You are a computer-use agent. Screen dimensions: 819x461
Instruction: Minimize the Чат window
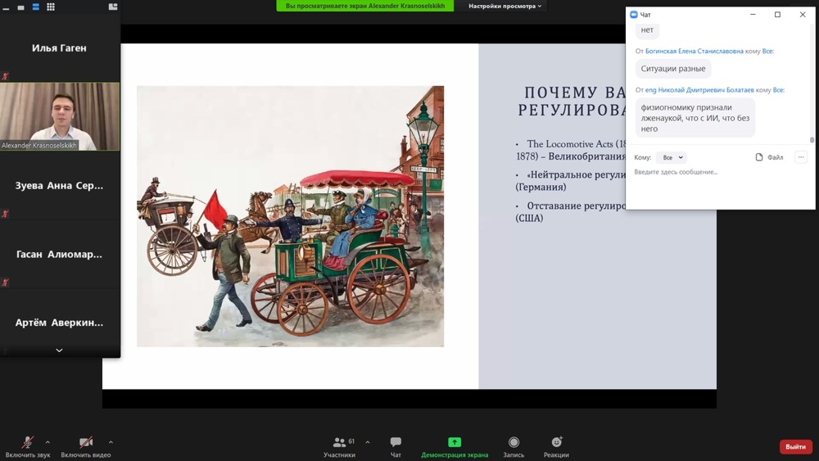(x=753, y=15)
